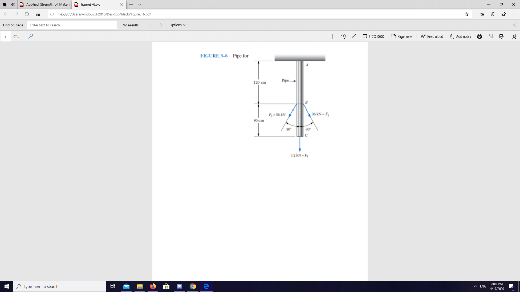Screen dimensions: 520x292
Task: Click the Add notes pen icon in browser bar
Action: [493, 14]
